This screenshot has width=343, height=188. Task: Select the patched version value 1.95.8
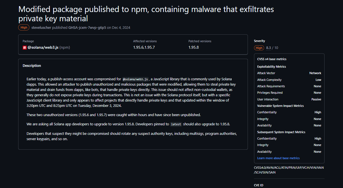tap(194, 47)
